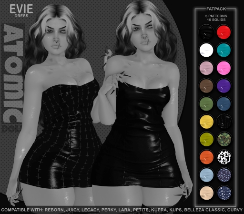Select the camouflage pattern swatch
The height and width of the screenshot is (214, 244).
(x=224, y=139)
